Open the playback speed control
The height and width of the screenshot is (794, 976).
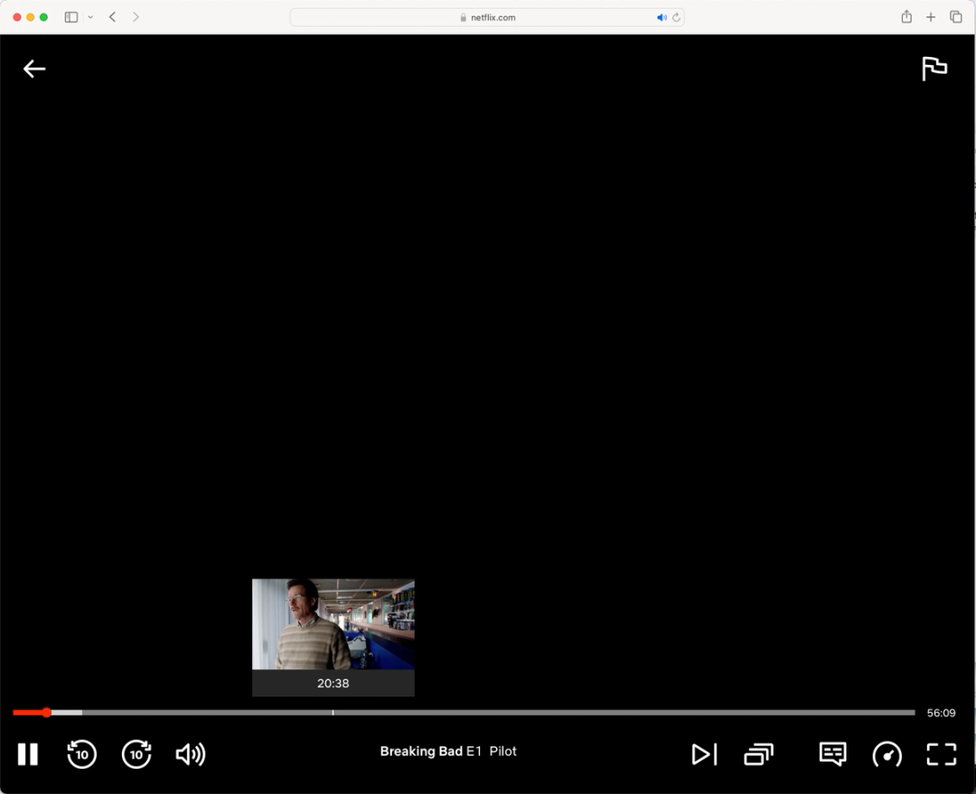887,754
